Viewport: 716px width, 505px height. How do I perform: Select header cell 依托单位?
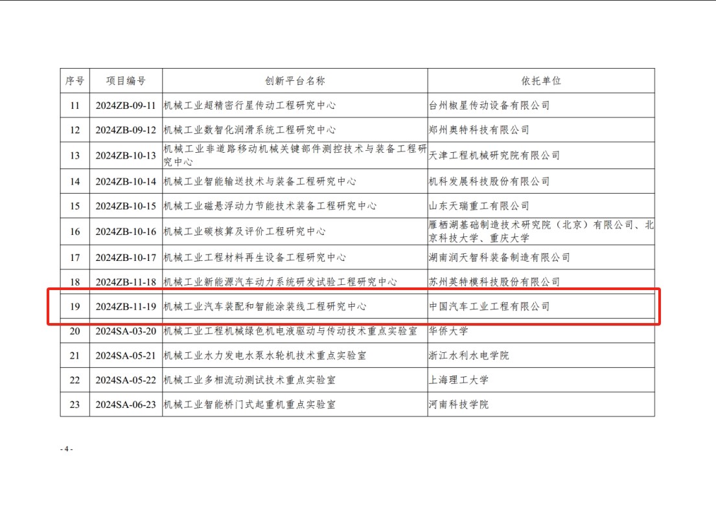[541, 81]
